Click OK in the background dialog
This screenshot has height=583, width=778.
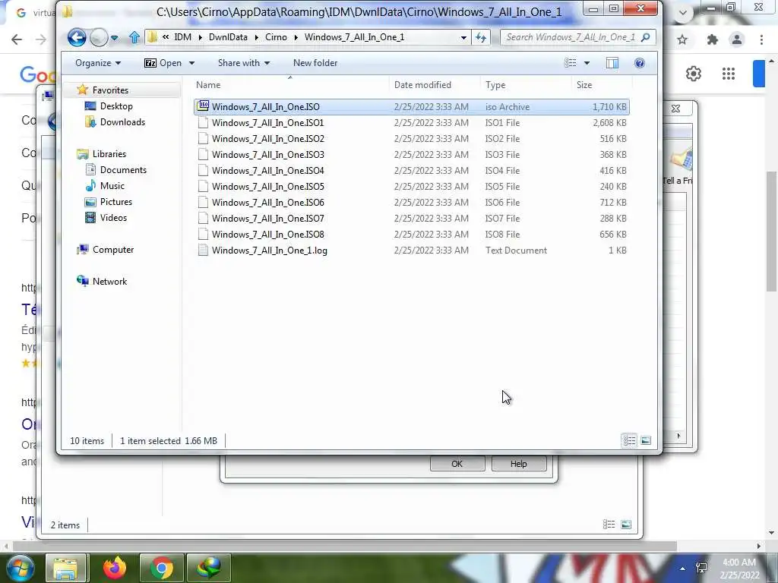coord(457,464)
